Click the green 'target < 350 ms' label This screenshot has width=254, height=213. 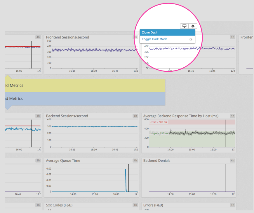coord(159,133)
